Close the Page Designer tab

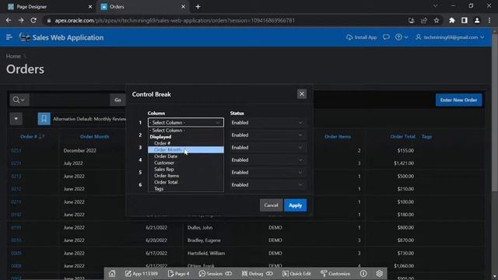coord(90,7)
